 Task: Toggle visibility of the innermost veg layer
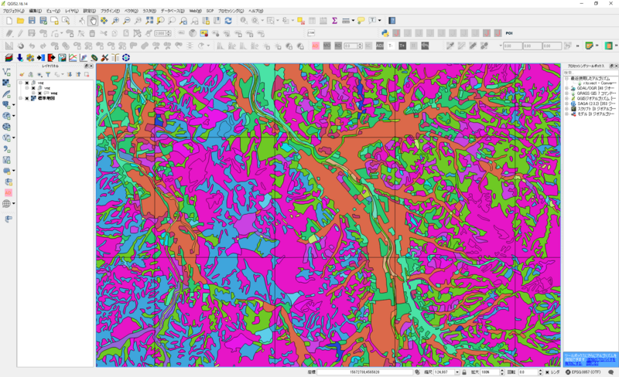[39, 93]
